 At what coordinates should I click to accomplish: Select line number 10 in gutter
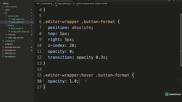pos(39,45)
